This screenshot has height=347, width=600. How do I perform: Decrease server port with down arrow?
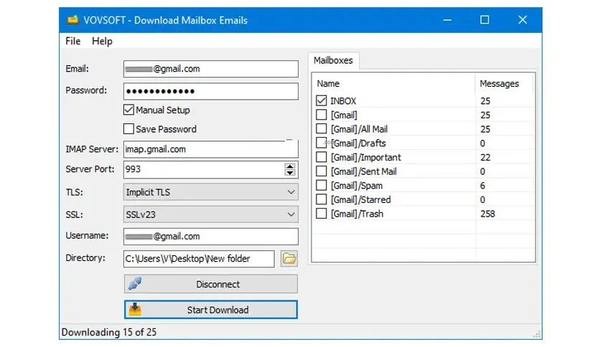pyautogui.click(x=290, y=173)
